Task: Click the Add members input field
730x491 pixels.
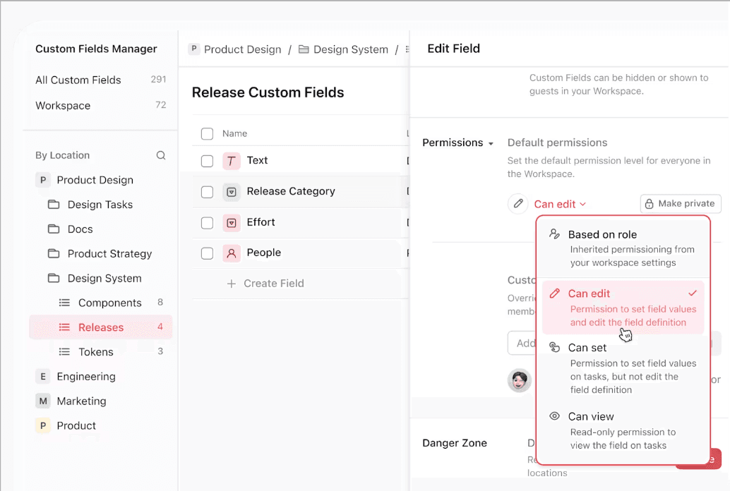Action: (522, 343)
